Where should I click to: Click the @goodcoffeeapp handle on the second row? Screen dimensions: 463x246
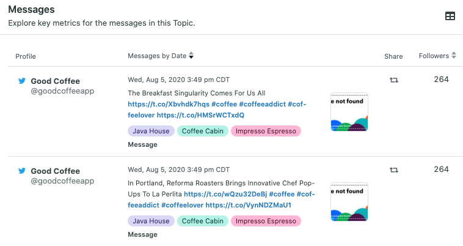pyautogui.click(x=62, y=181)
